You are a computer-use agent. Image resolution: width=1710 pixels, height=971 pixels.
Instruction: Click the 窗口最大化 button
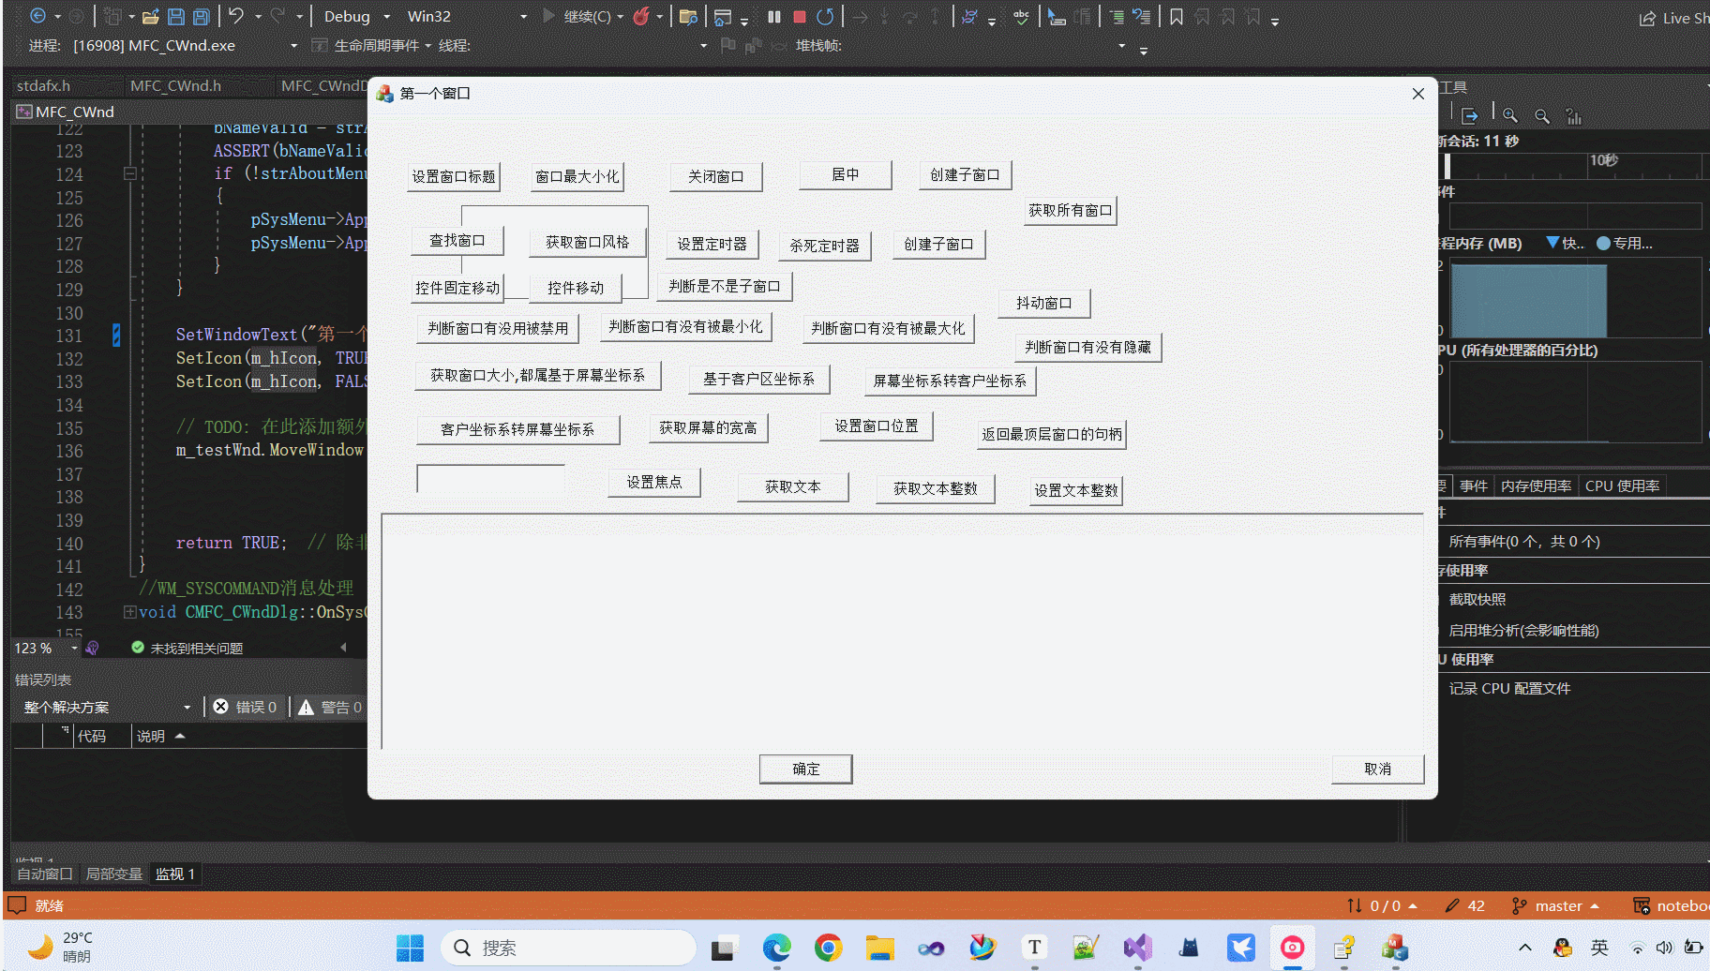(x=576, y=176)
